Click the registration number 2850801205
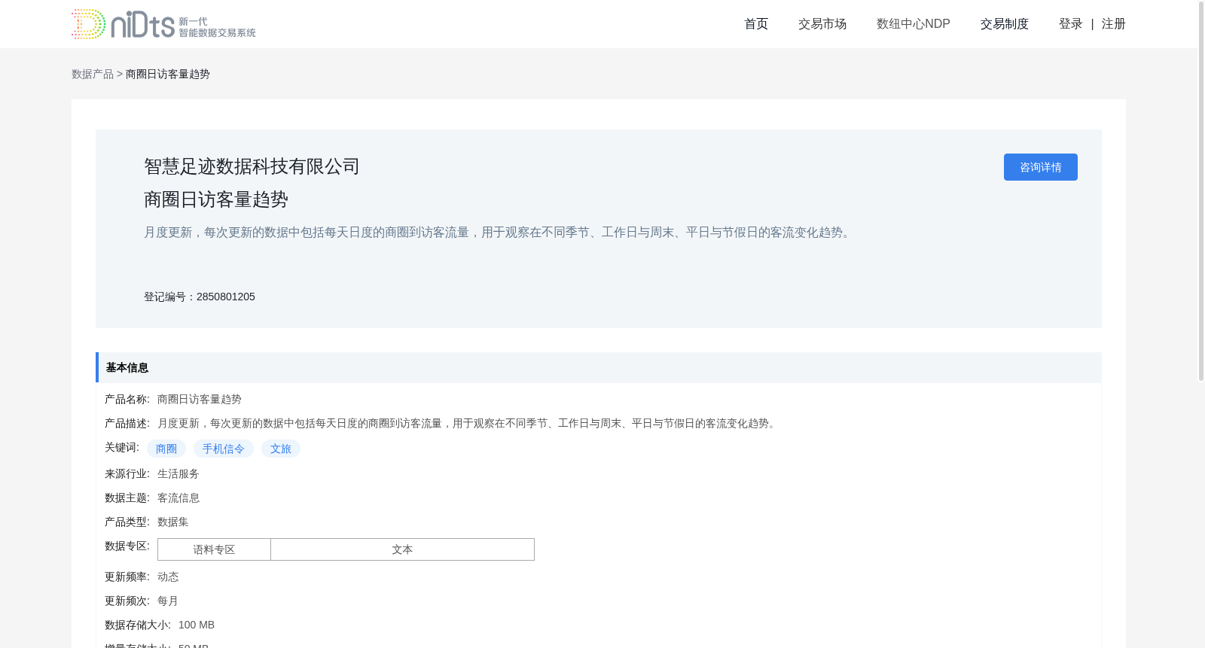 pos(226,297)
